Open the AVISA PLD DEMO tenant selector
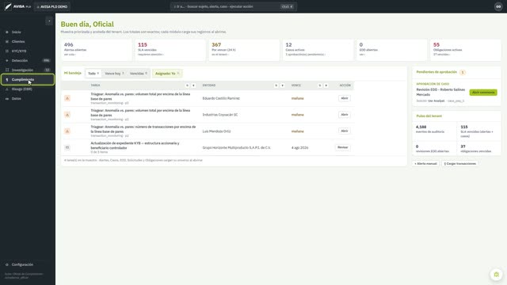 click(52, 7)
